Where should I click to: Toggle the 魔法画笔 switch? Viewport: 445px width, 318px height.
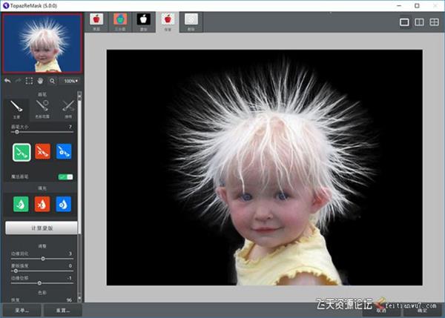(x=65, y=177)
